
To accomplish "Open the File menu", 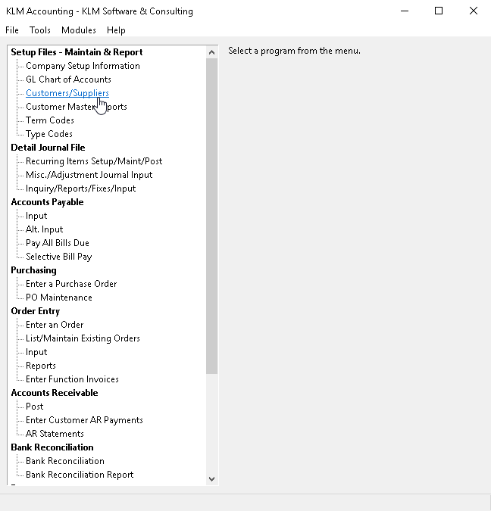I will 12,30.
